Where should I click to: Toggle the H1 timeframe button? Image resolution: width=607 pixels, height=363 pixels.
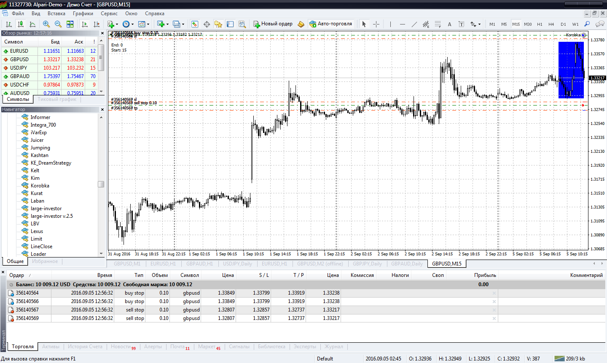pos(540,24)
